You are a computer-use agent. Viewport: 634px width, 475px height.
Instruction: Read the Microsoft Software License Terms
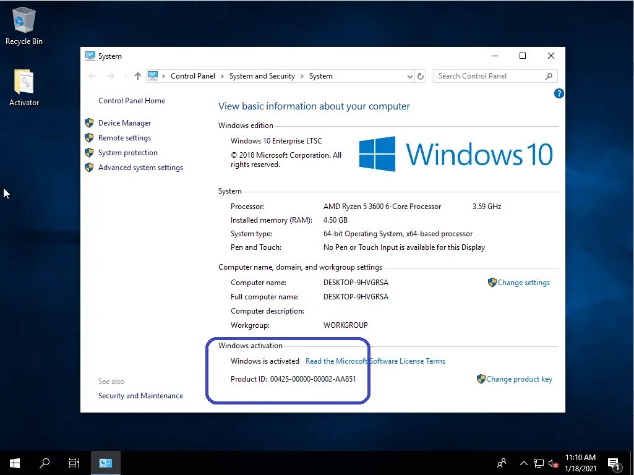(375, 361)
